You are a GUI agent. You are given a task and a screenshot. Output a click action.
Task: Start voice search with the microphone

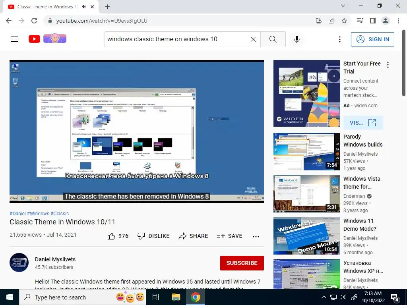297,39
